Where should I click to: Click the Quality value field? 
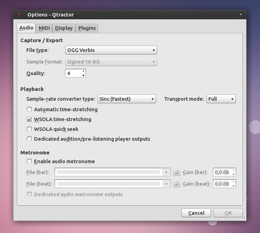tap(73, 73)
